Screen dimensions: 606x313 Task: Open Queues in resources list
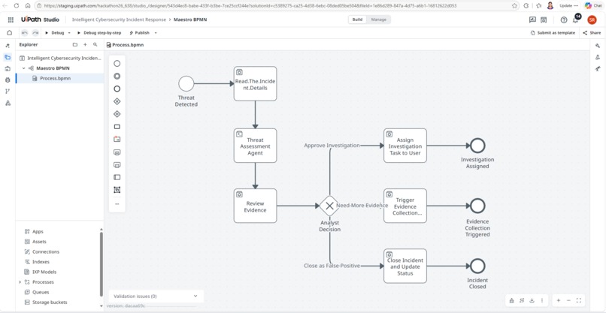point(41,292)
